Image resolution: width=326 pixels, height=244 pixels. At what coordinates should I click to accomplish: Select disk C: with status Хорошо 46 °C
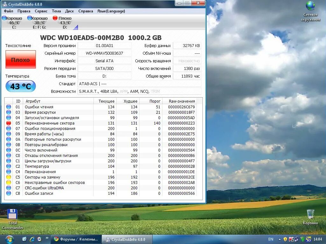point(12,23)
